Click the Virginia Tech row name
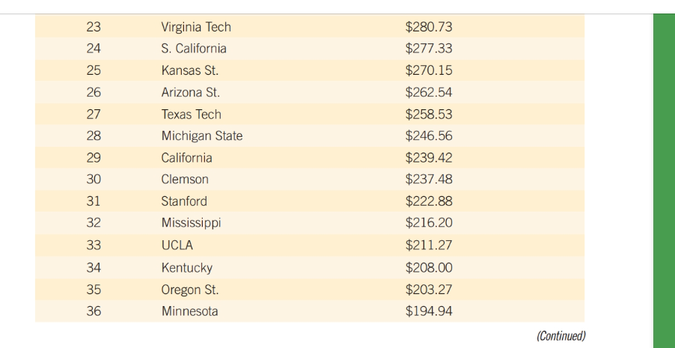This screenshot has height=348, width=675. point(196,27)
